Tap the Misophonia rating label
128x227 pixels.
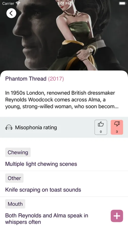[x=36, y=128]
